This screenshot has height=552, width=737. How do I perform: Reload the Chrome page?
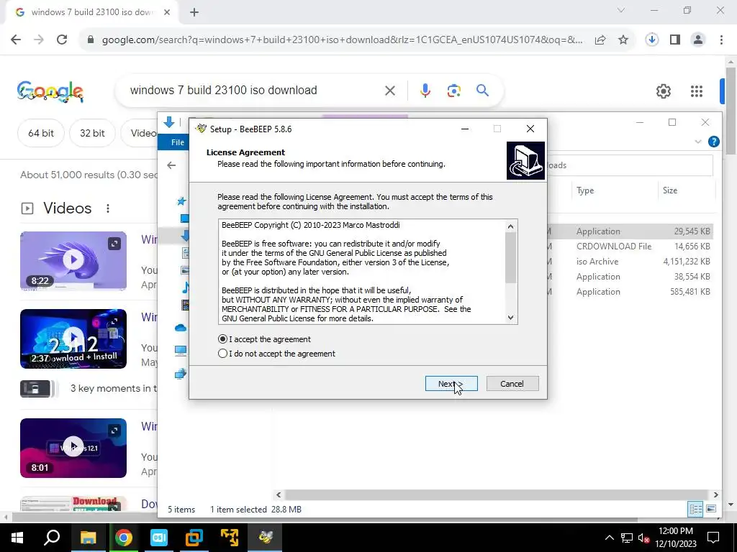click(x=62, y=40)
